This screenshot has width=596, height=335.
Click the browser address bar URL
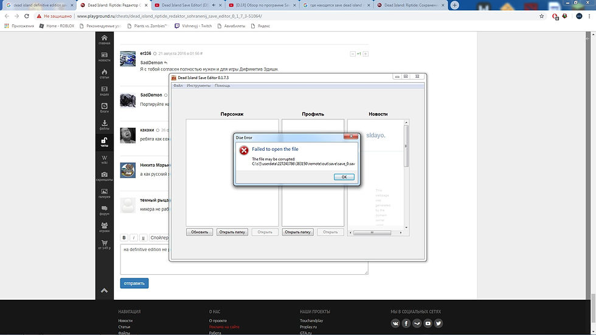click(170, 16)
